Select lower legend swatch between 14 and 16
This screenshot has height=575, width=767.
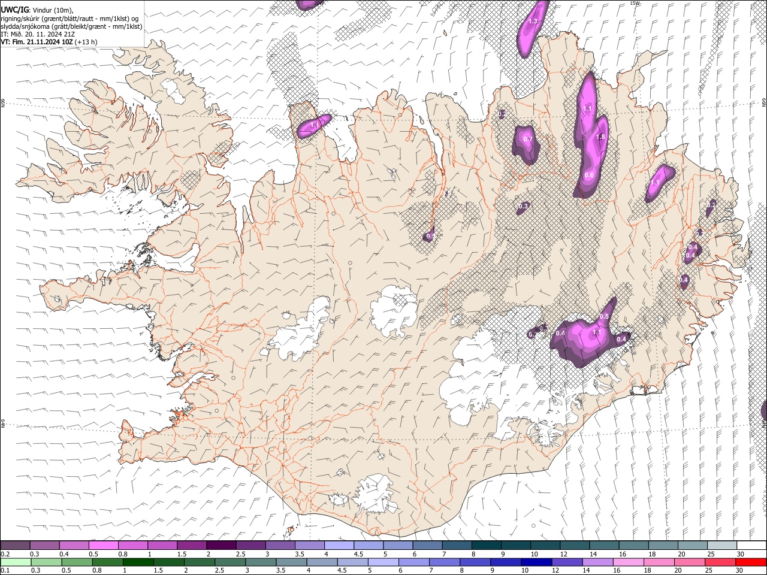click(x=597, y=562)
